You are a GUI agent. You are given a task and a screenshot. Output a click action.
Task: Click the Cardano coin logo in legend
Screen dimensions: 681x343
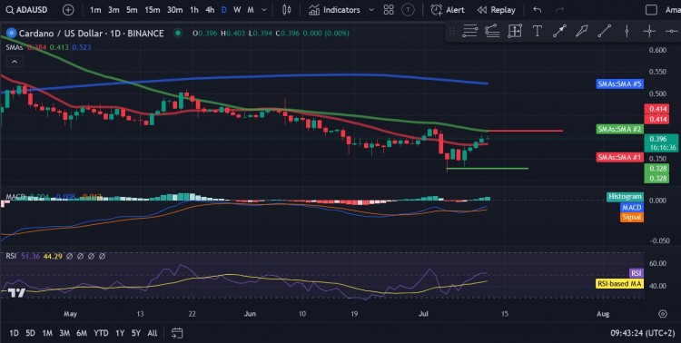11,33
